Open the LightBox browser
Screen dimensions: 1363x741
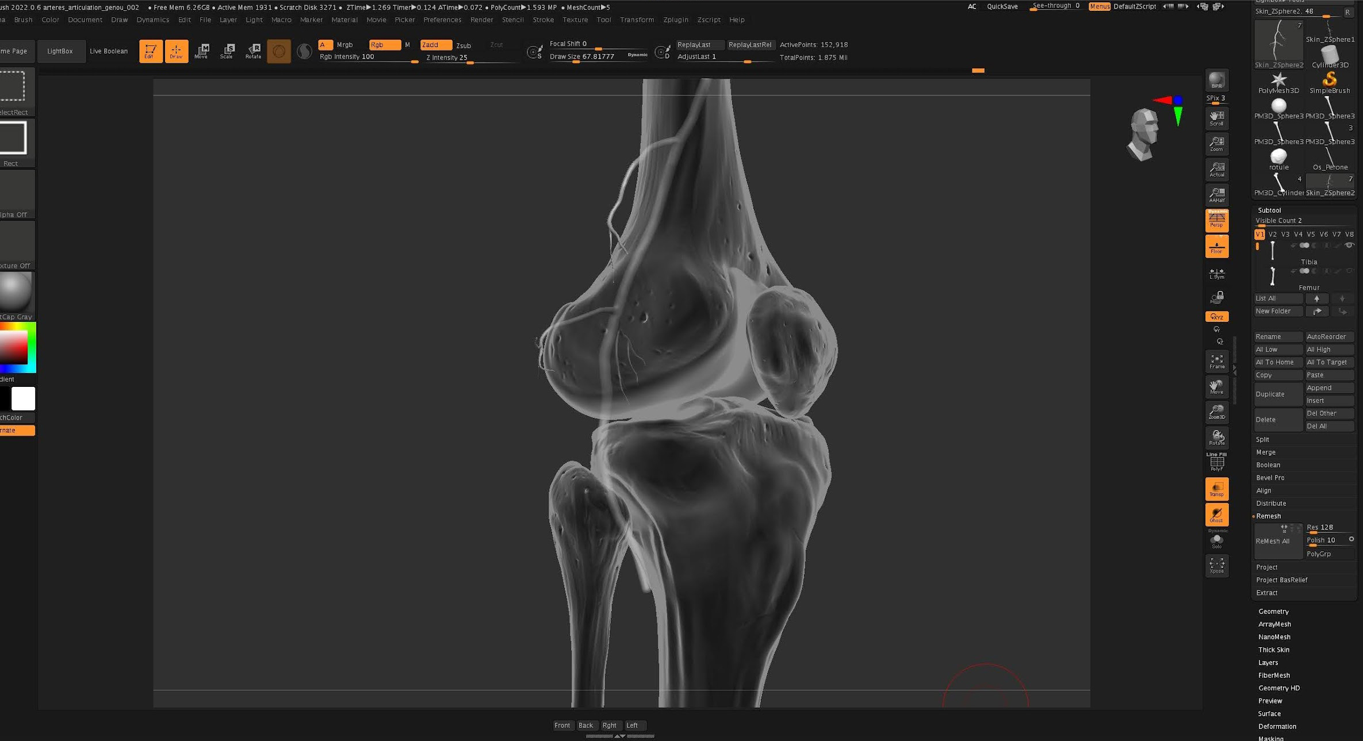point(60,51)
